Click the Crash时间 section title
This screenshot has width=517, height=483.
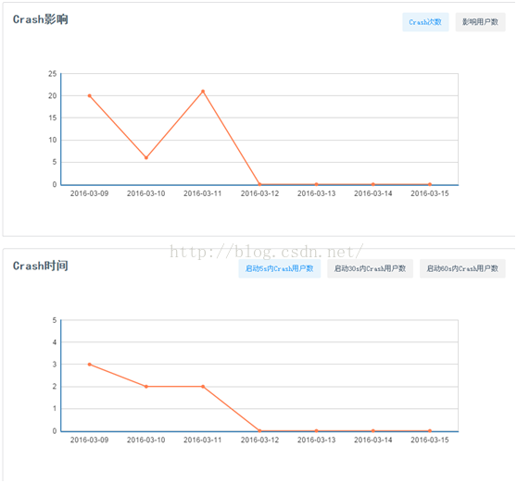pyautogui.click(x=41, y=266)
